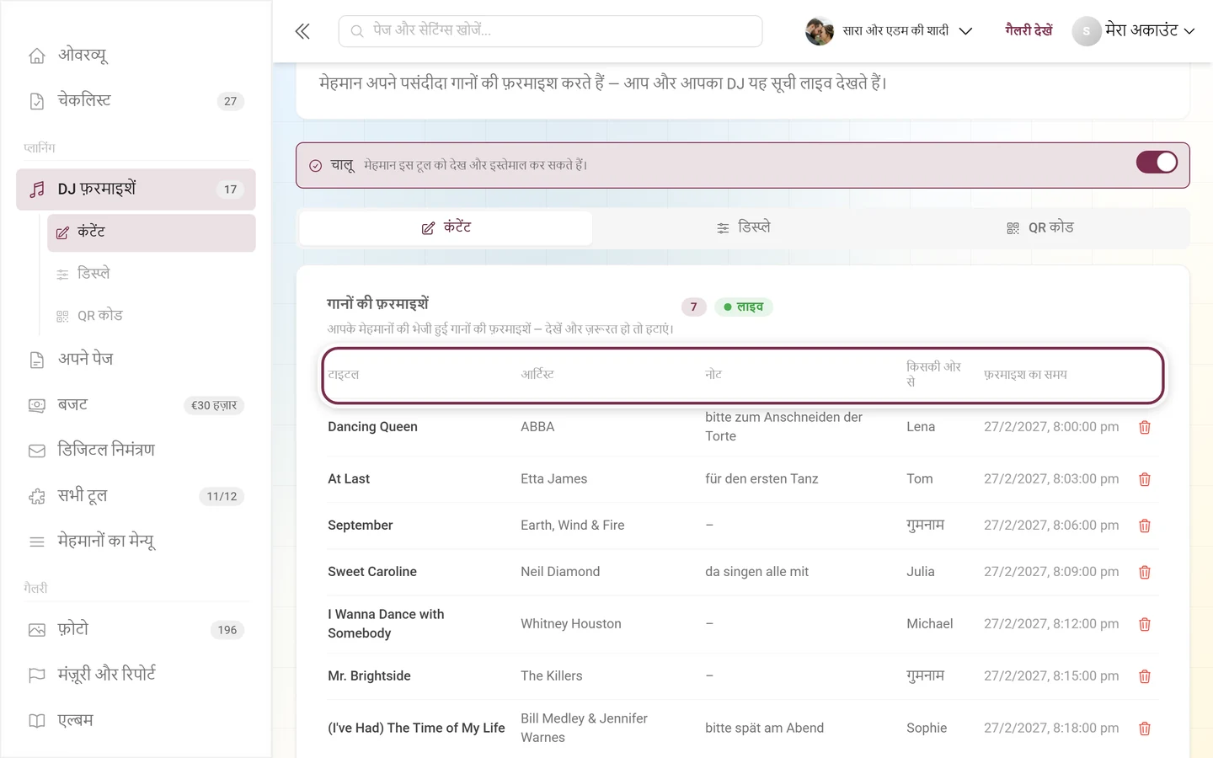
Task: Select the QR कोड sidebar sub-item
Action: coord(152,316)
